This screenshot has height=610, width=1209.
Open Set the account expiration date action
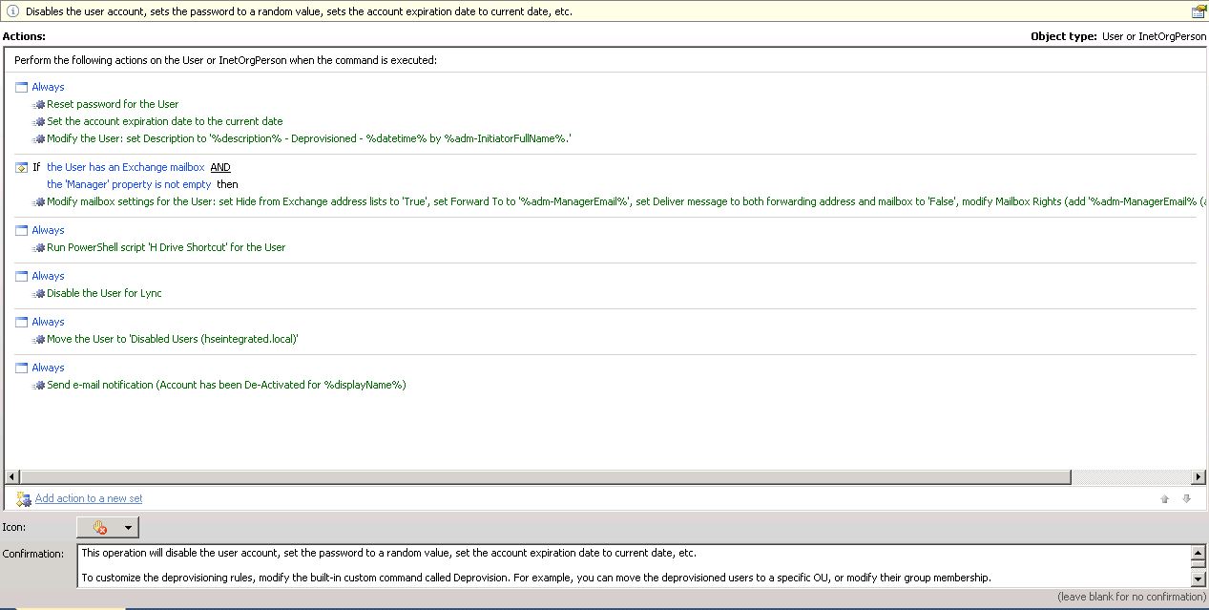coord(165,121)
